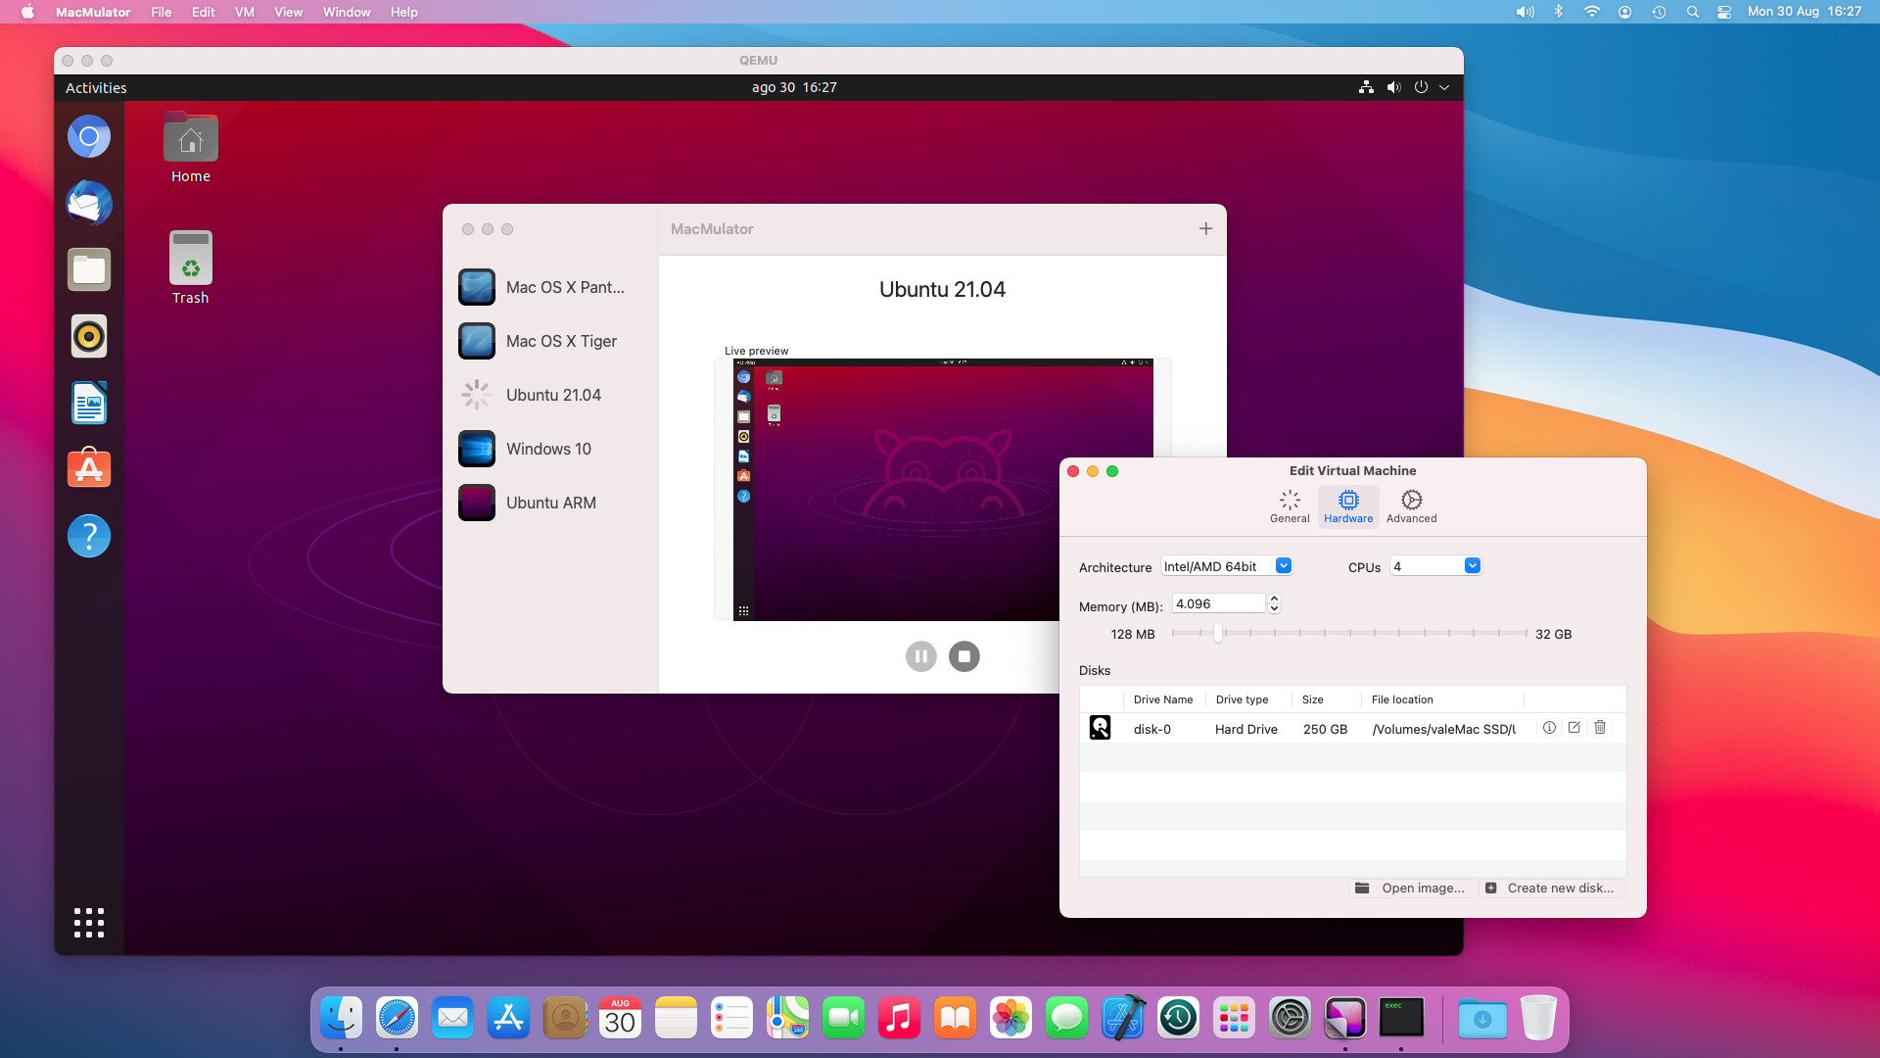The image size is (1880, 1058).
Task: Open the CPUs dropdown
Action: click(1435, 566)
